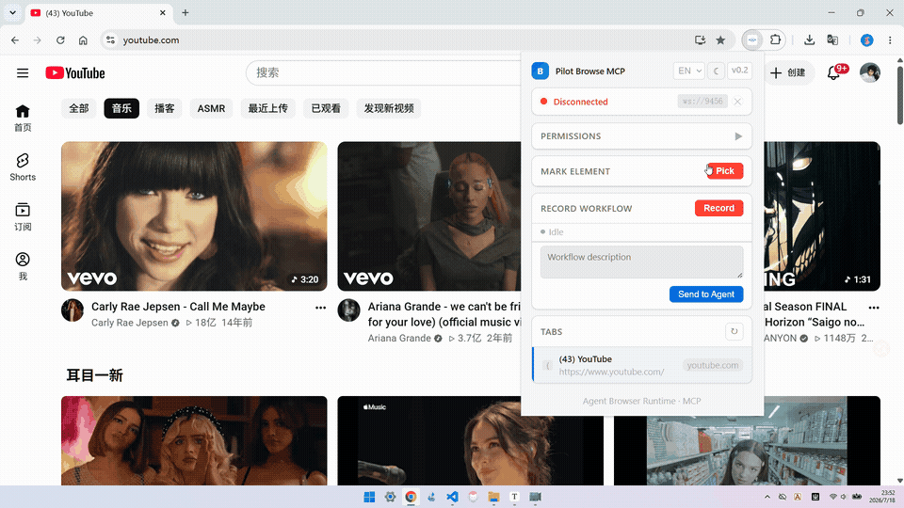The height and width of the screenshot is (508, 904).
Task: Open the 首页 home sidebar item
Action: tap(23, 119)
